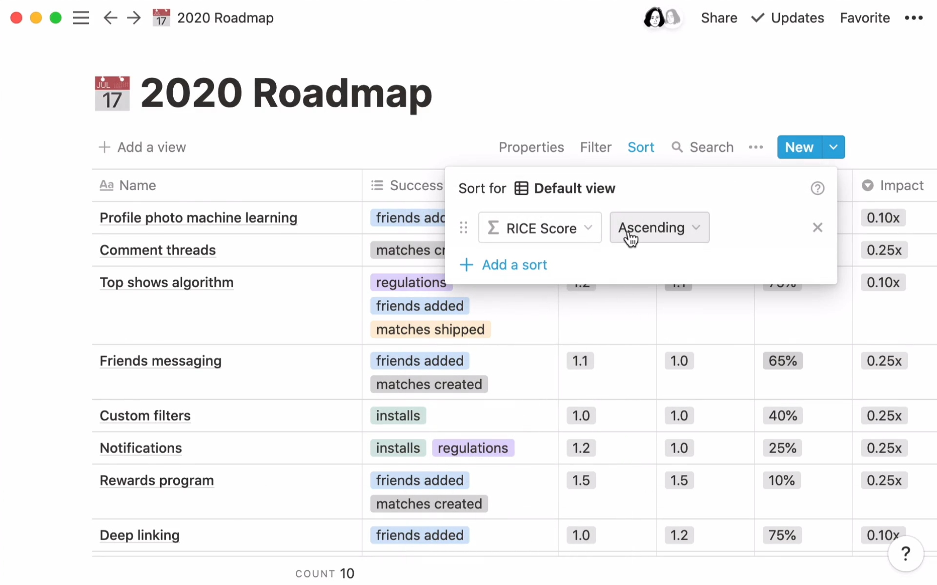Click the forward navigation arrow
The image size is (937, 585).
133,18
